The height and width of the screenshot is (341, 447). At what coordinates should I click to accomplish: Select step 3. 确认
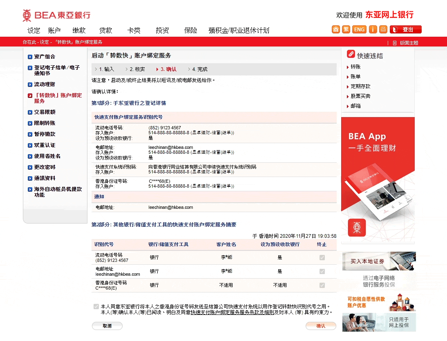[x=166, y=69]
